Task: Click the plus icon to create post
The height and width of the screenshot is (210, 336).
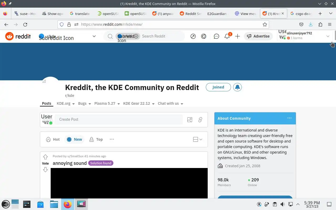Action: pos(238,36)
